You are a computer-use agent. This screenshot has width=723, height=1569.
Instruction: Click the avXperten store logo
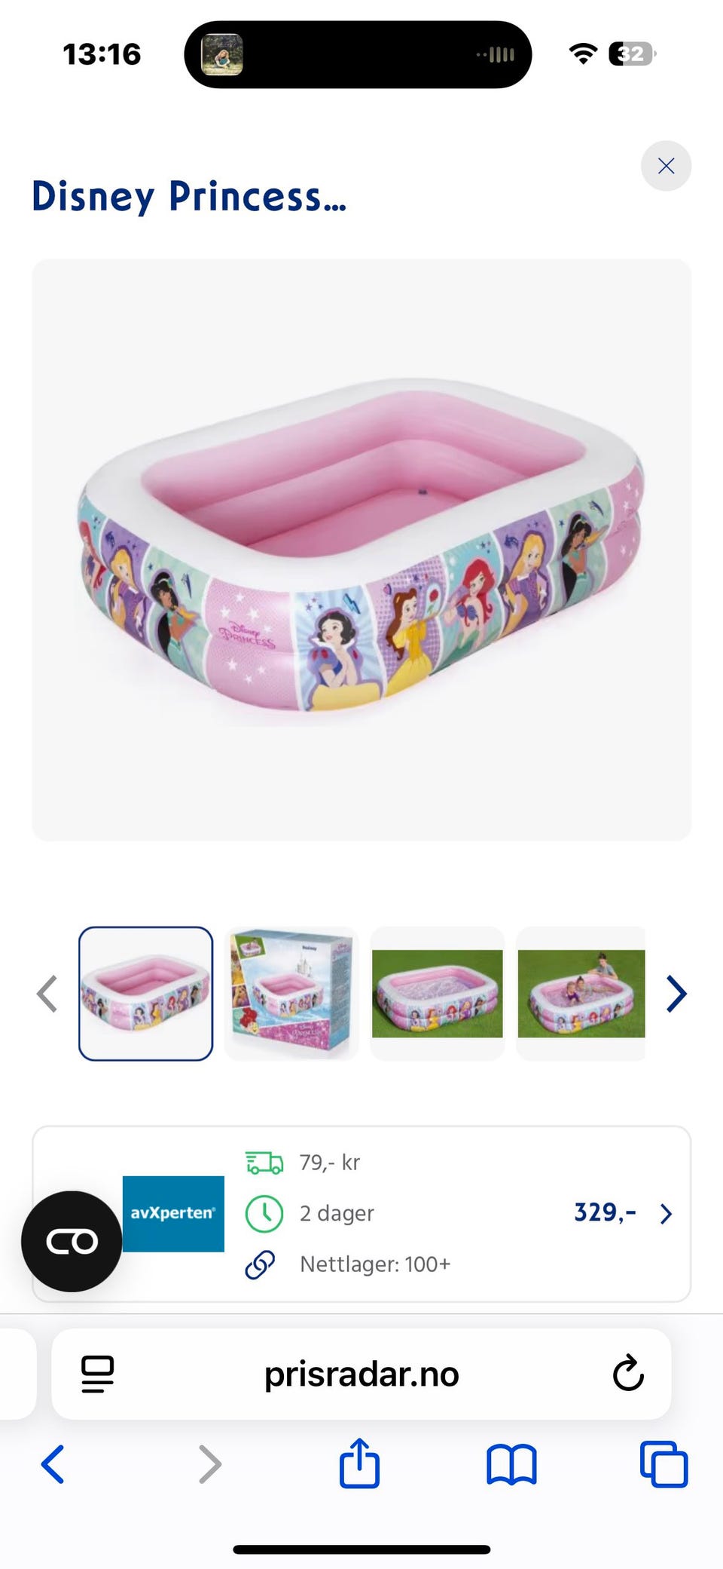(173, 1213)
